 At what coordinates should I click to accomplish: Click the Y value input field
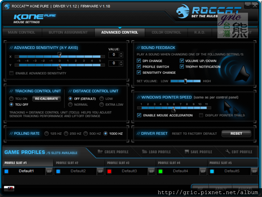pos(114,63)
